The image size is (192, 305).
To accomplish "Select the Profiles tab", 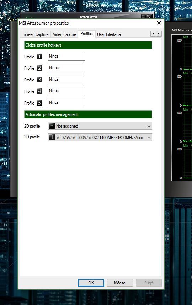I will pyautogui.click(x=86, y=34).
